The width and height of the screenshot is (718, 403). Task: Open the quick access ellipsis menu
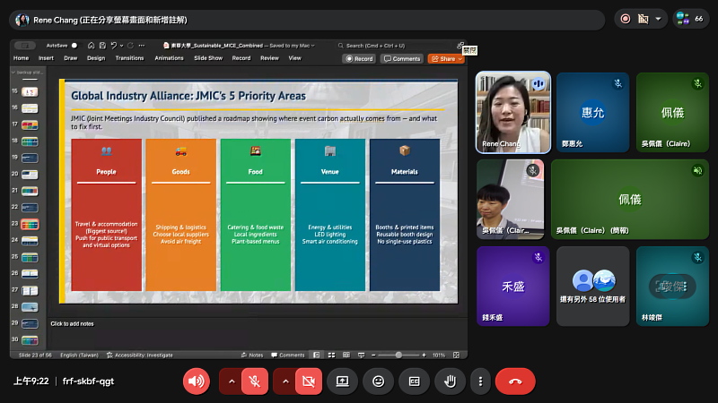(142, 46)
